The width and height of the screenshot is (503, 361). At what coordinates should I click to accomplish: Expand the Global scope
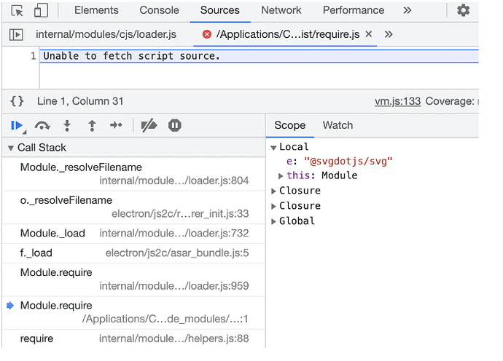point(273,221)
